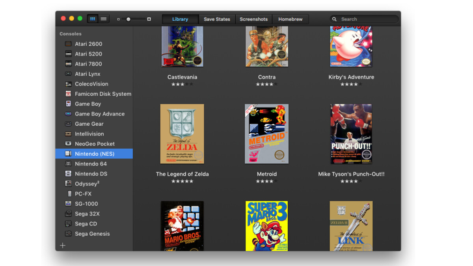Switch to list view
This screenshot has height=266, width=473.
pos(104,19)
